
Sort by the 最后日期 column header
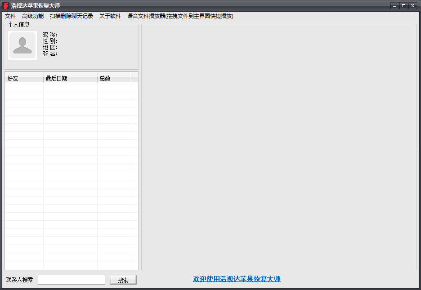tap(70, 78)
